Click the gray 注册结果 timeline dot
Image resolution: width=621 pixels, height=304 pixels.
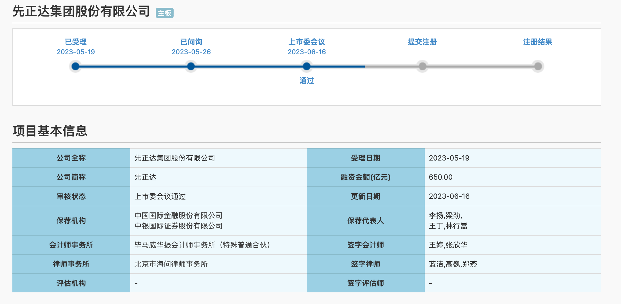[x=538, y=66]
